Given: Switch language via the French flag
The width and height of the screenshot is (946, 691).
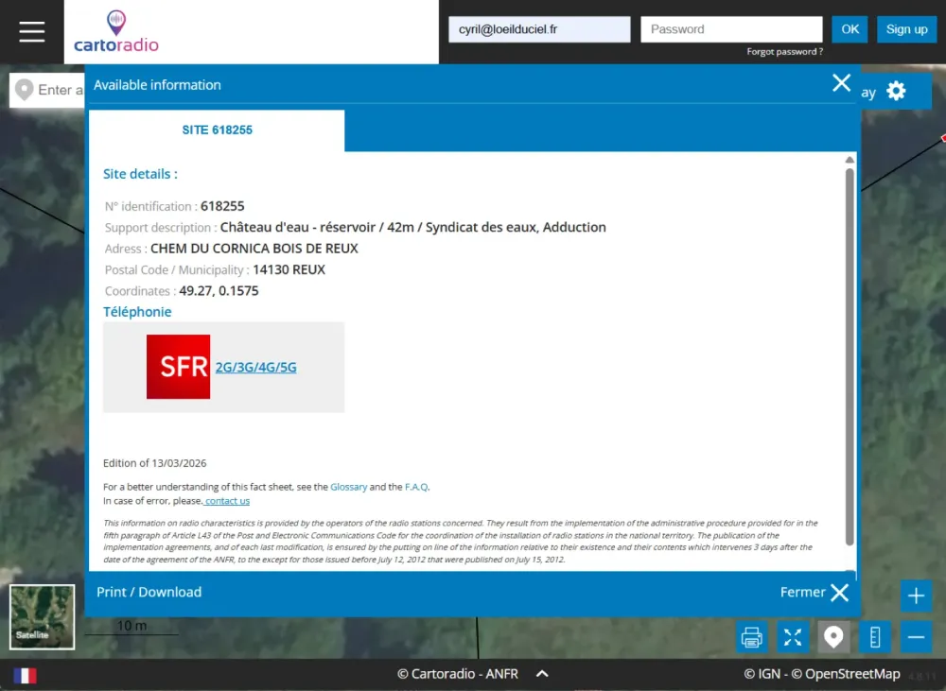Looking at the screenshot, I should point(25,675).
